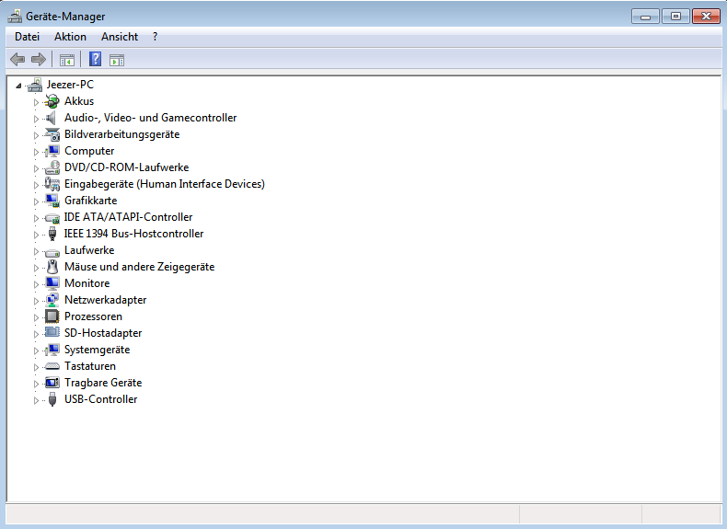727x529 pixels.
Task: Click the Laufwerke drive icon
Action: (x=52, y=252)
